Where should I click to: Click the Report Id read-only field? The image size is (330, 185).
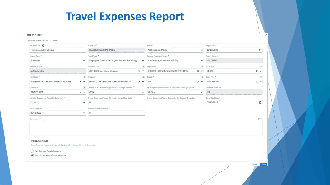[x=116, y=50]
